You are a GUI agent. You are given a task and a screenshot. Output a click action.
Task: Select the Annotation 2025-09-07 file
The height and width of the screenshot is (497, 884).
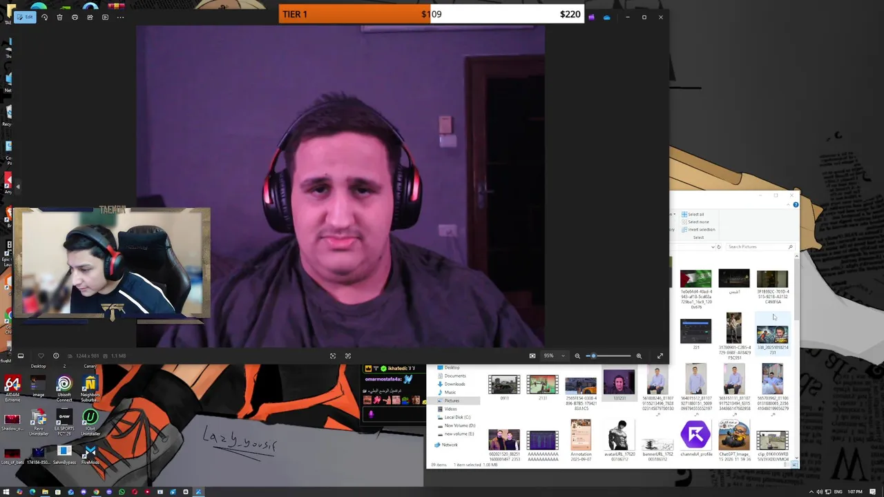581,441
